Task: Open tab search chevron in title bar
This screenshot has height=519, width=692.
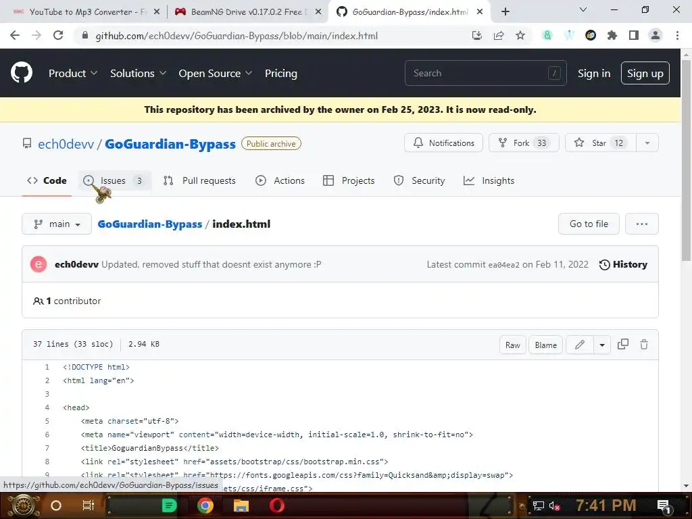Action: (x=583, y=9)
